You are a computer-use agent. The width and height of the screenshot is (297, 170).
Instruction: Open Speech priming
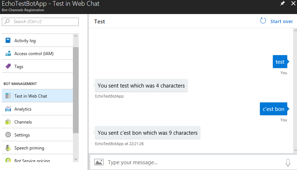37,148
